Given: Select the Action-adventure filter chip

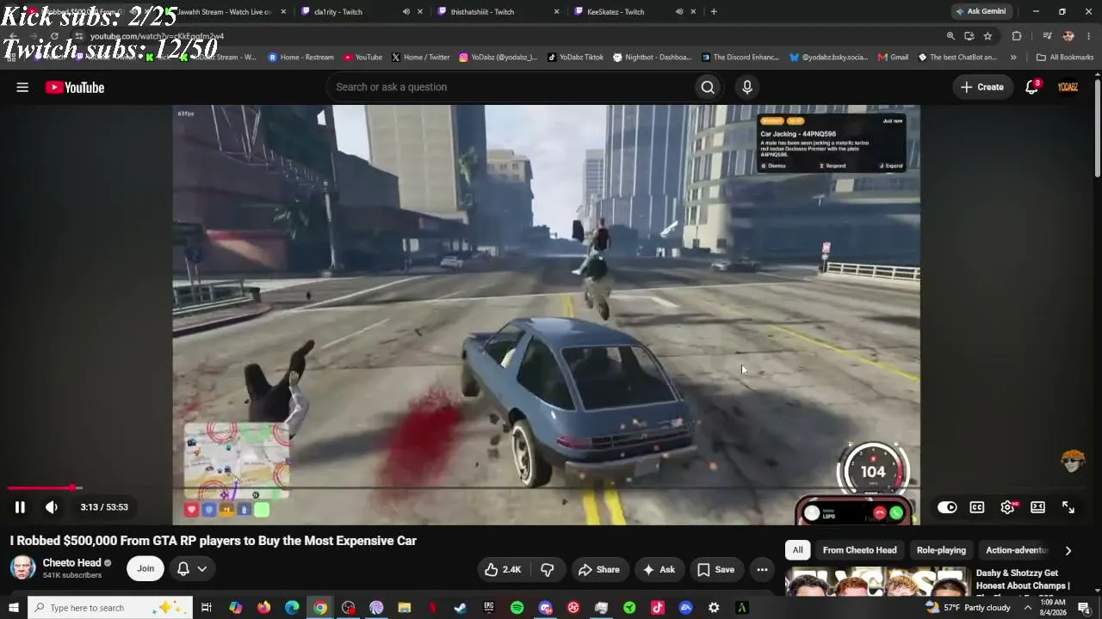Looking at the screenshot, I should [1017, 550].
